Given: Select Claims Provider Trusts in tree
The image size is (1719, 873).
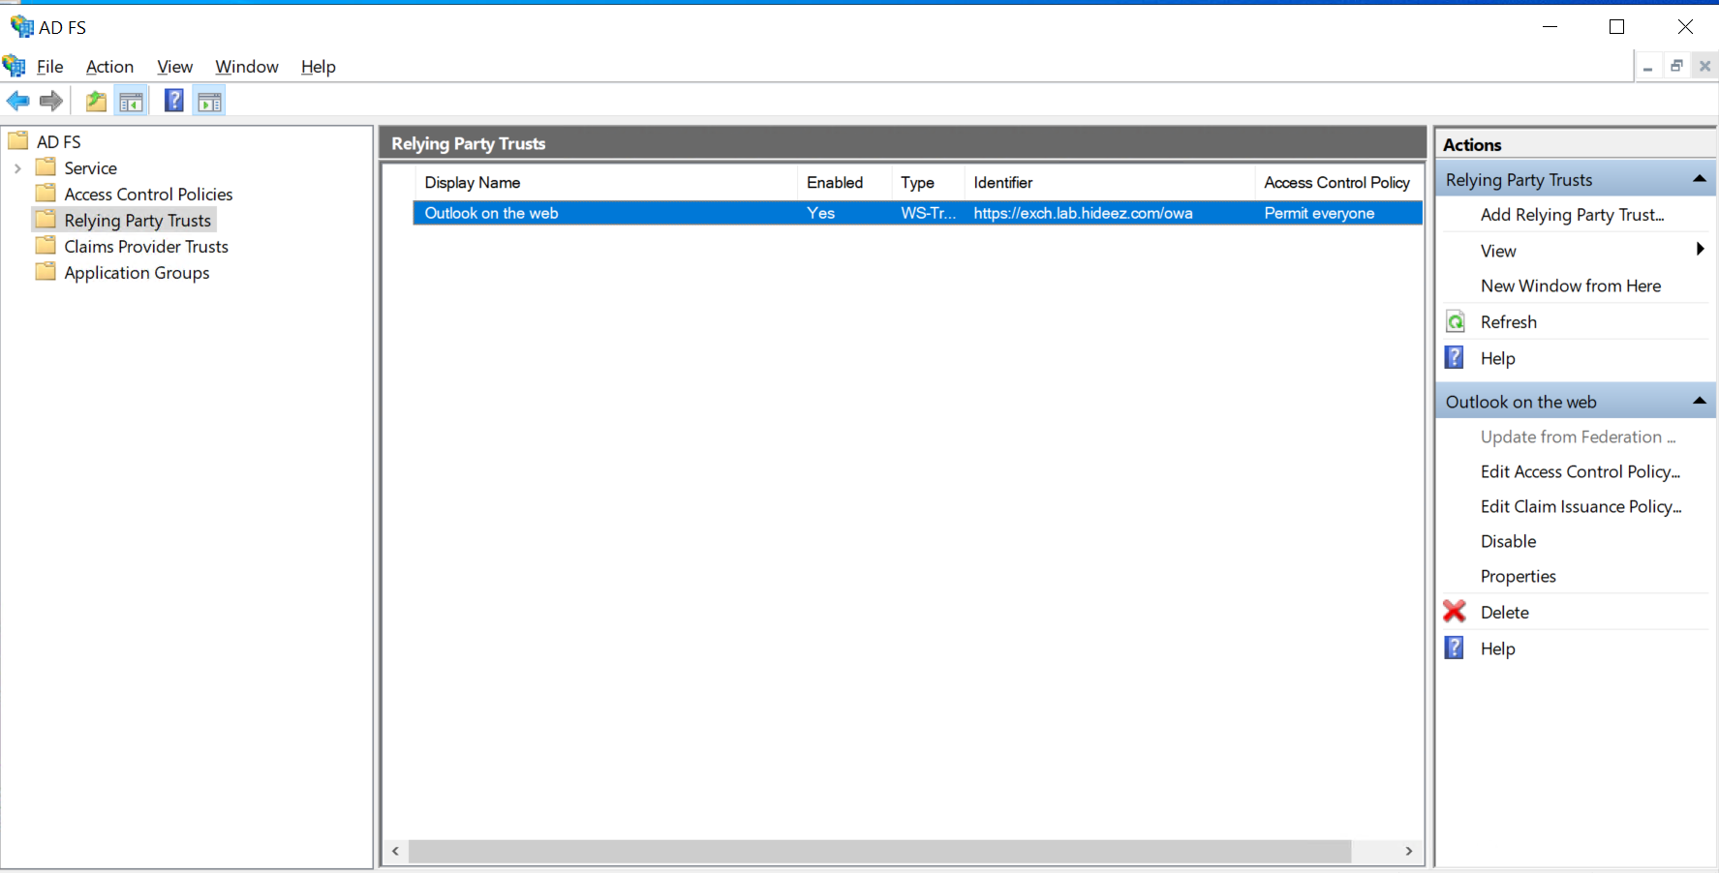Looking at the screenshot, I should click(x=146, y=247).
